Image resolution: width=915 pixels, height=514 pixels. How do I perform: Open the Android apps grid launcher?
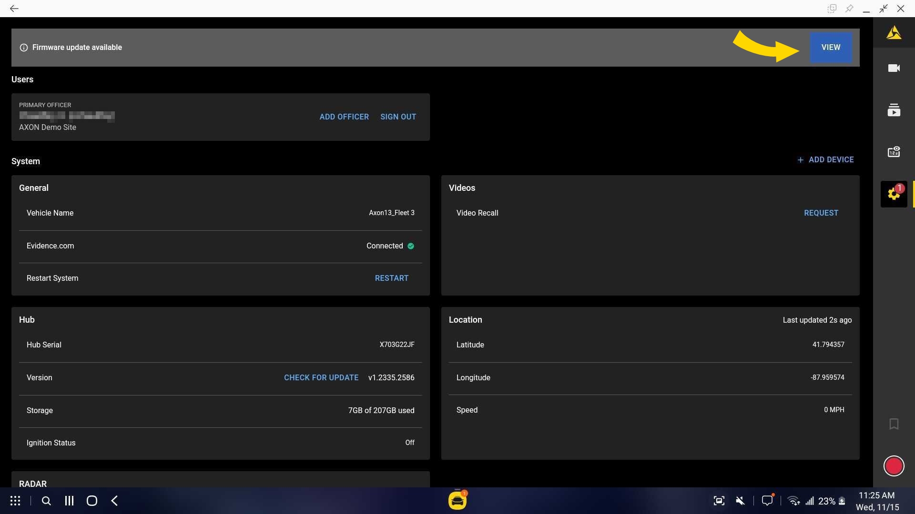(x=15, y=501)
